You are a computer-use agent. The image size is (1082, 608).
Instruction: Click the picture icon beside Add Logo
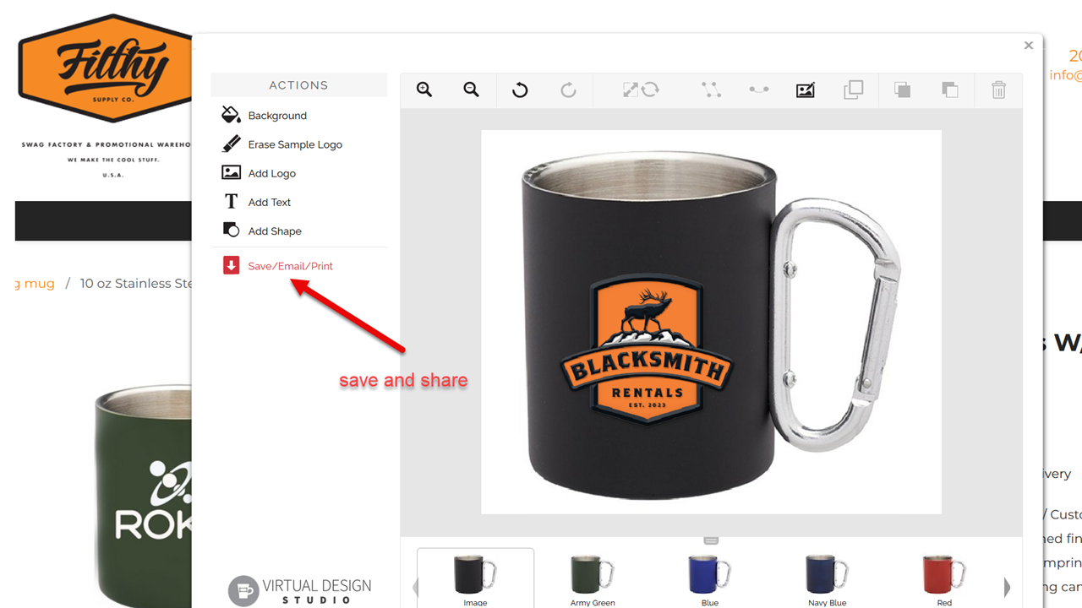coord(231,172)
